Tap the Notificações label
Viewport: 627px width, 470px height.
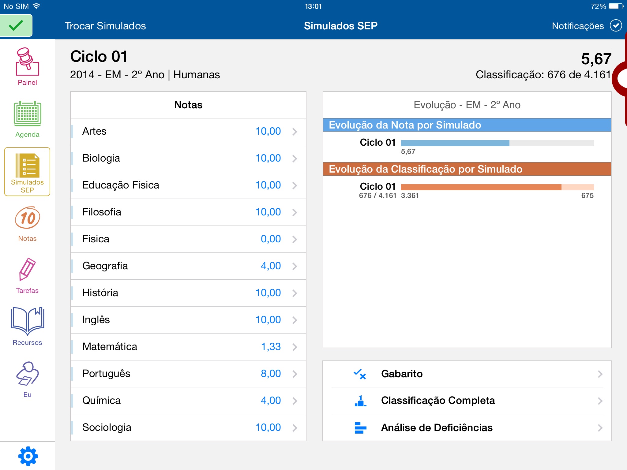click(x=578, y=26)
